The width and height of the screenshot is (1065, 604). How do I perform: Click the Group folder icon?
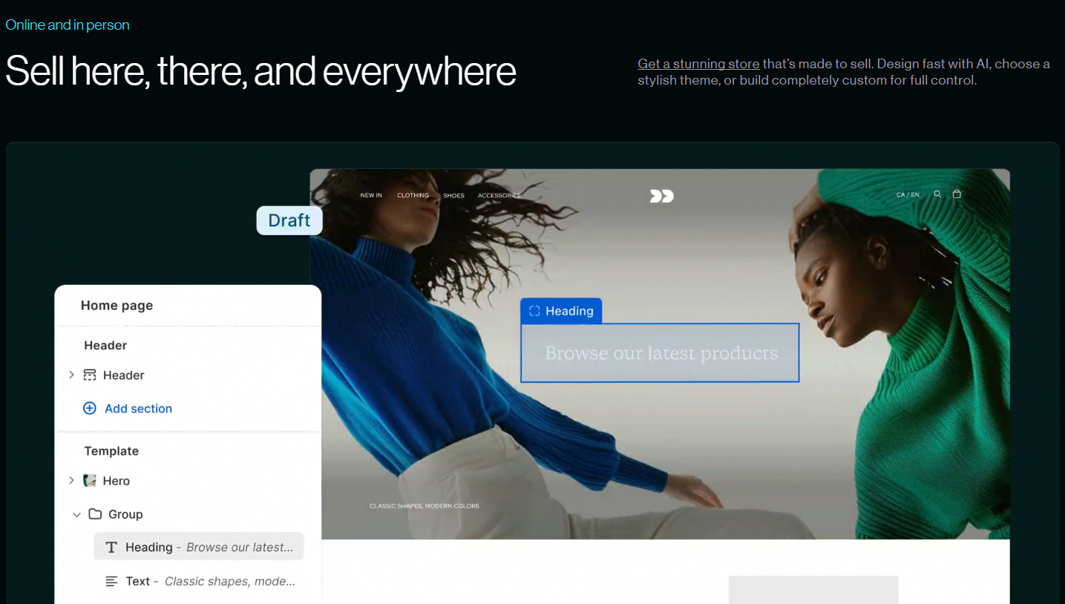point(95,514)
